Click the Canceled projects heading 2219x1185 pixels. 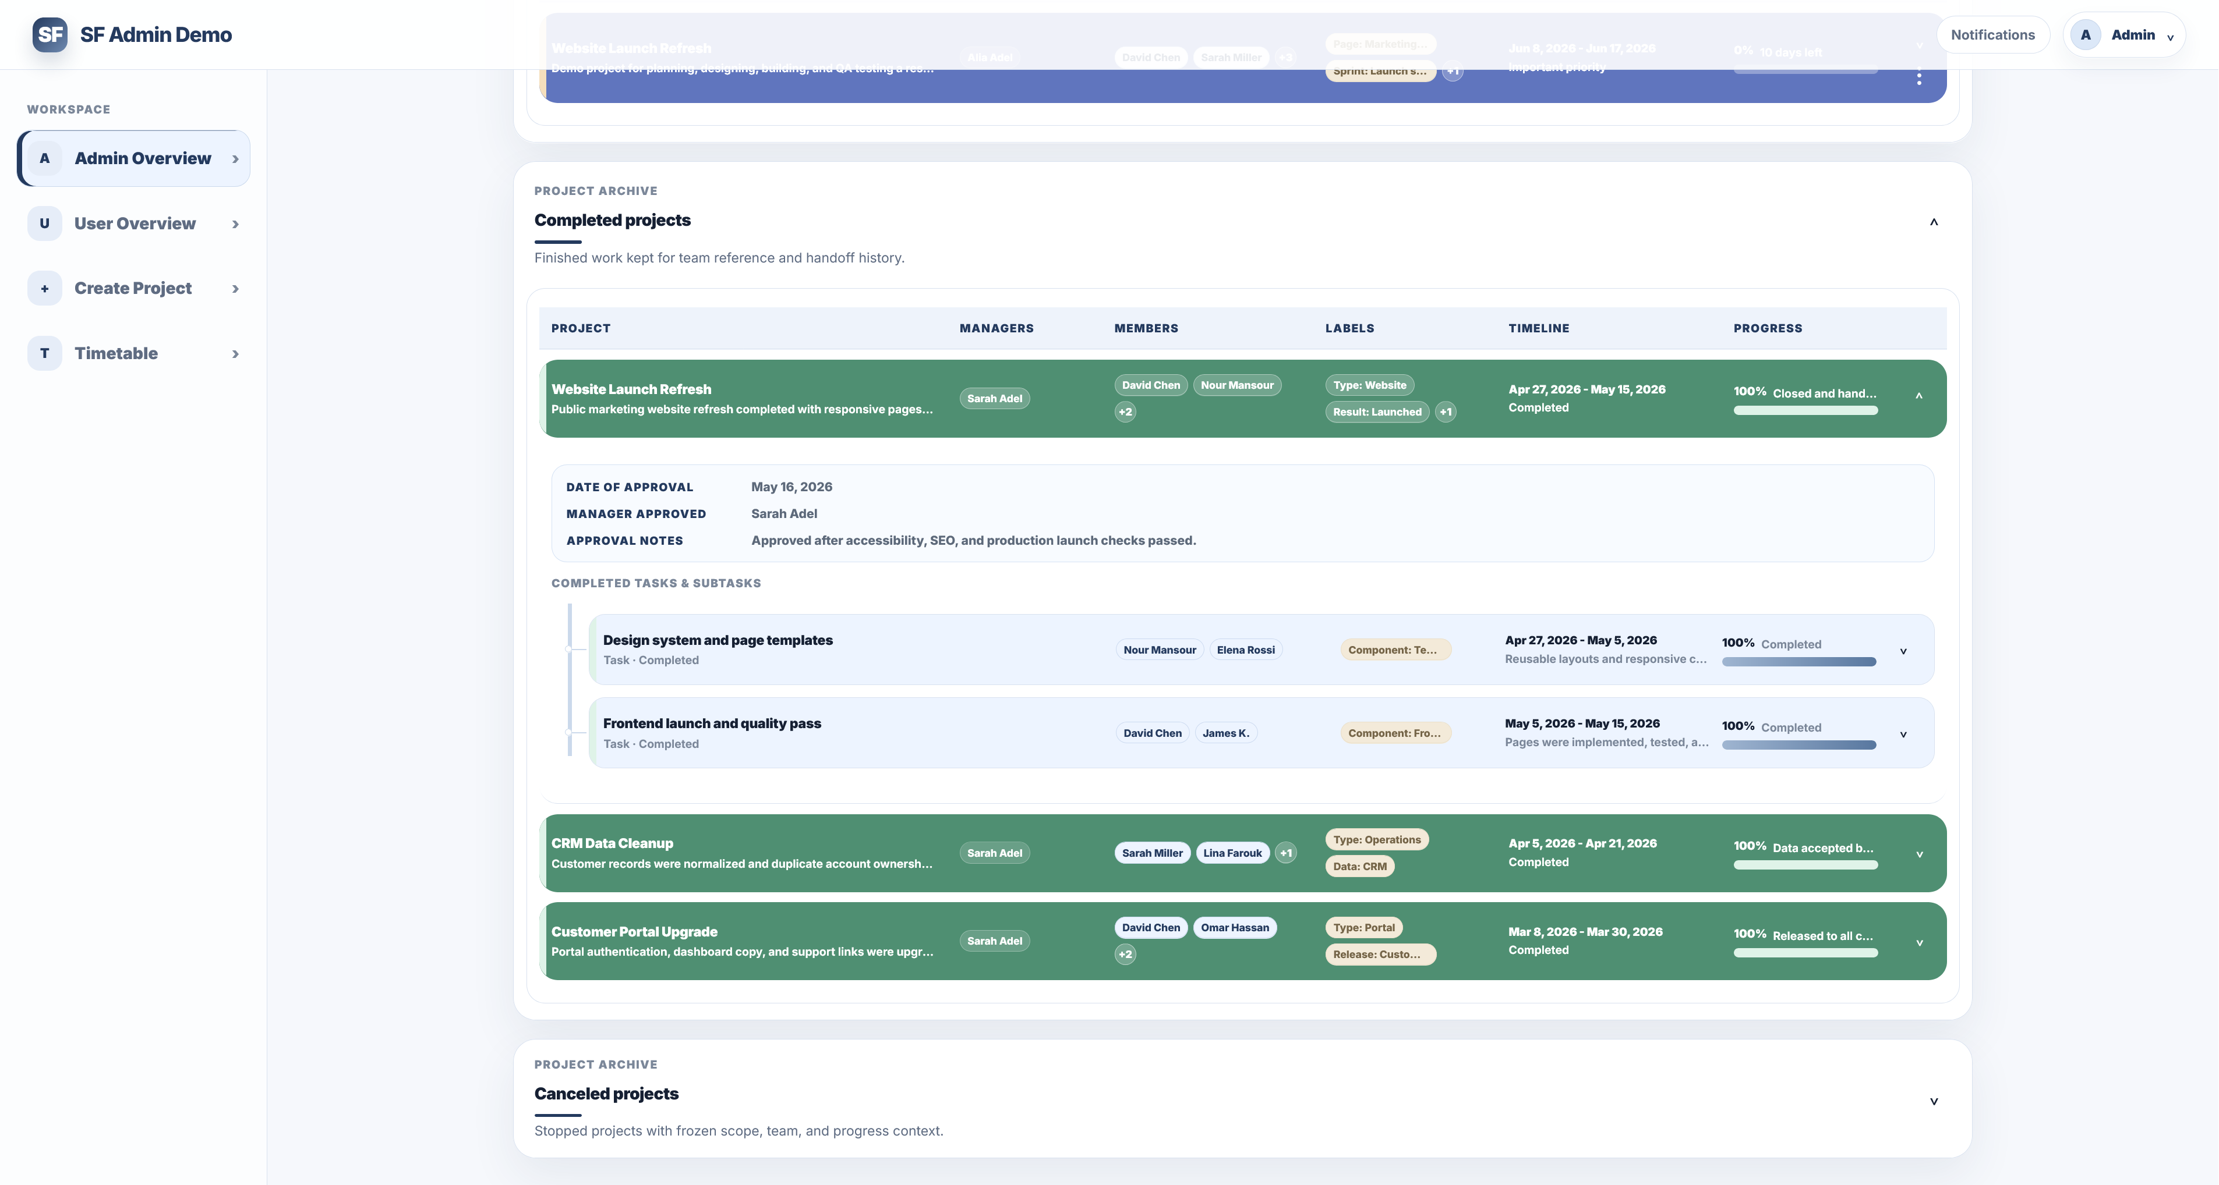coord(606,1094)
